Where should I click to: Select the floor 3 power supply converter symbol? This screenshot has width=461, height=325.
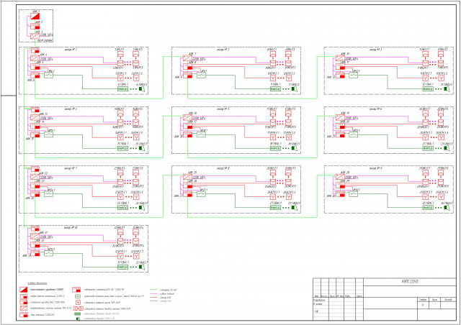pos(340,58)
